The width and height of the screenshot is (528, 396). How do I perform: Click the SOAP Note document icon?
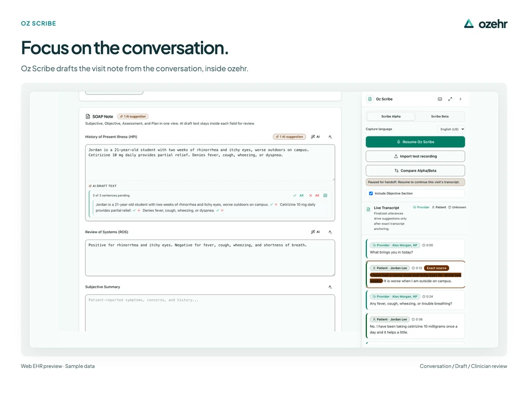tap(88, 117)
